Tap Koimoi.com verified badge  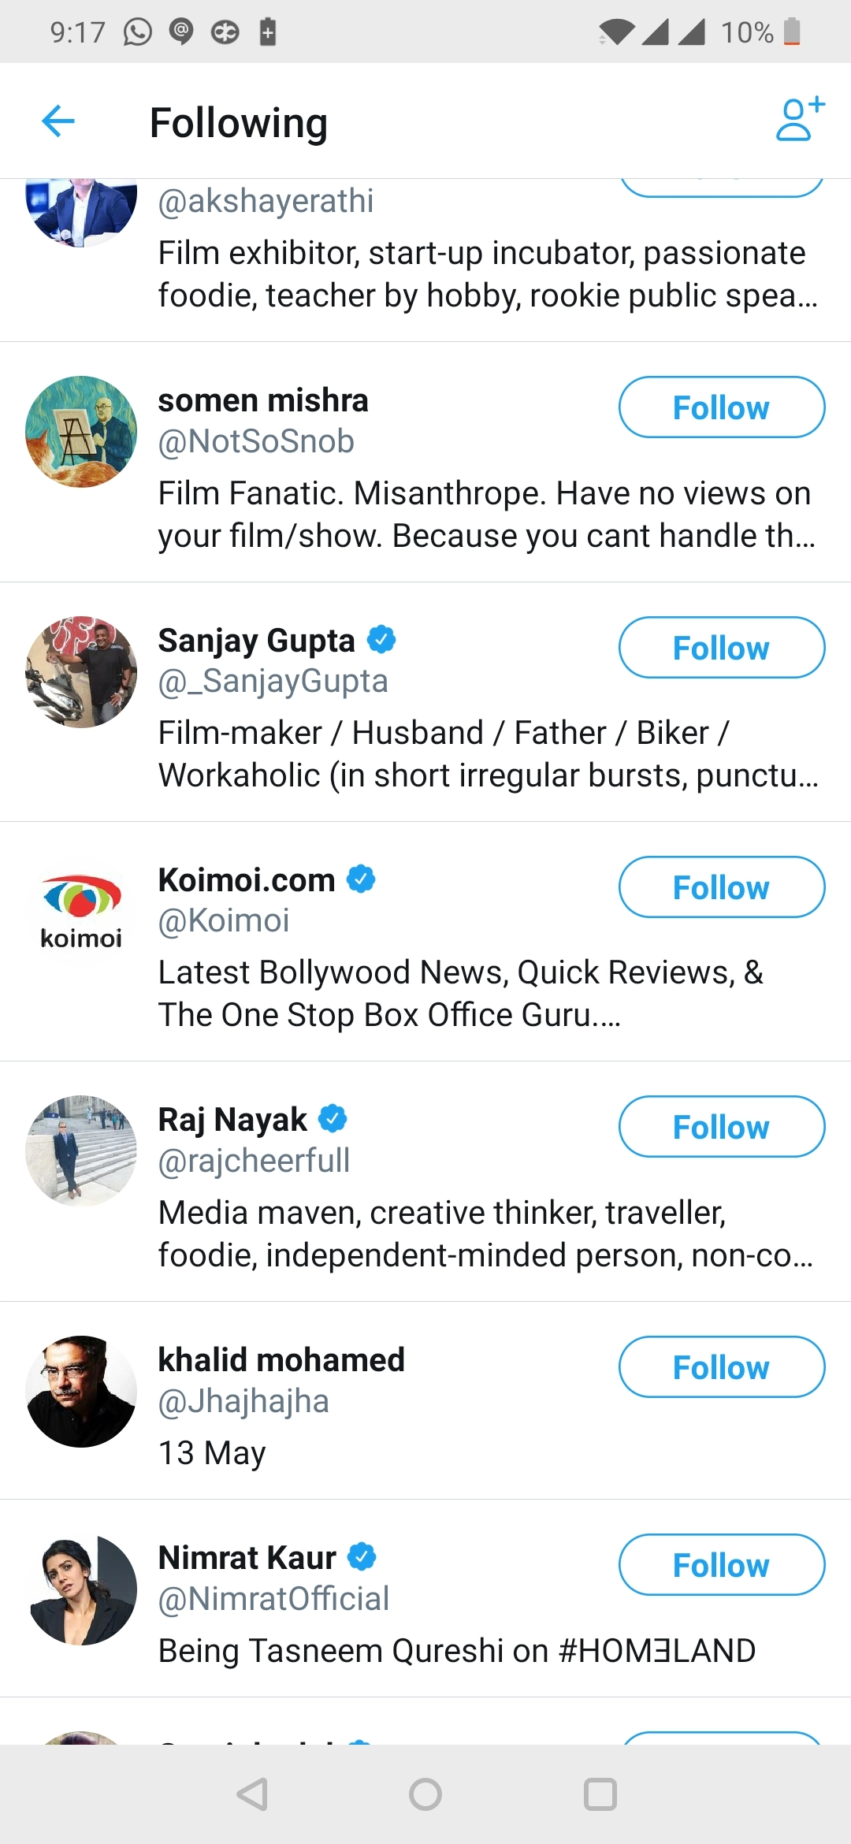point(362,879)
